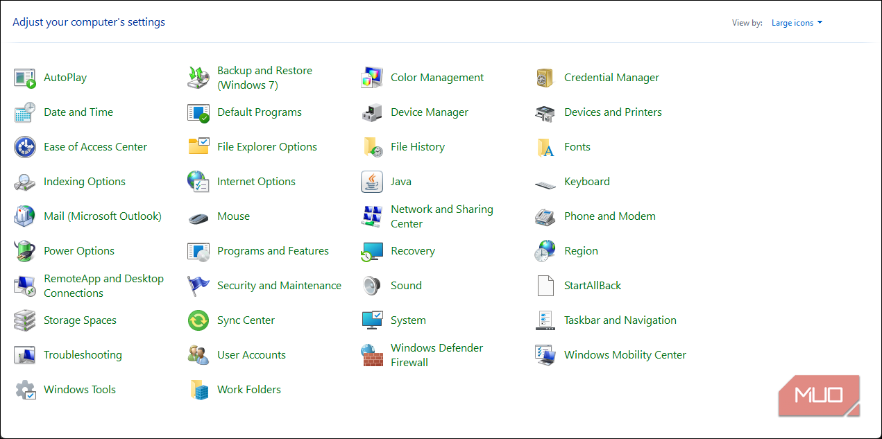
Task: Click the Windows Tools text link
Action: 80,390
